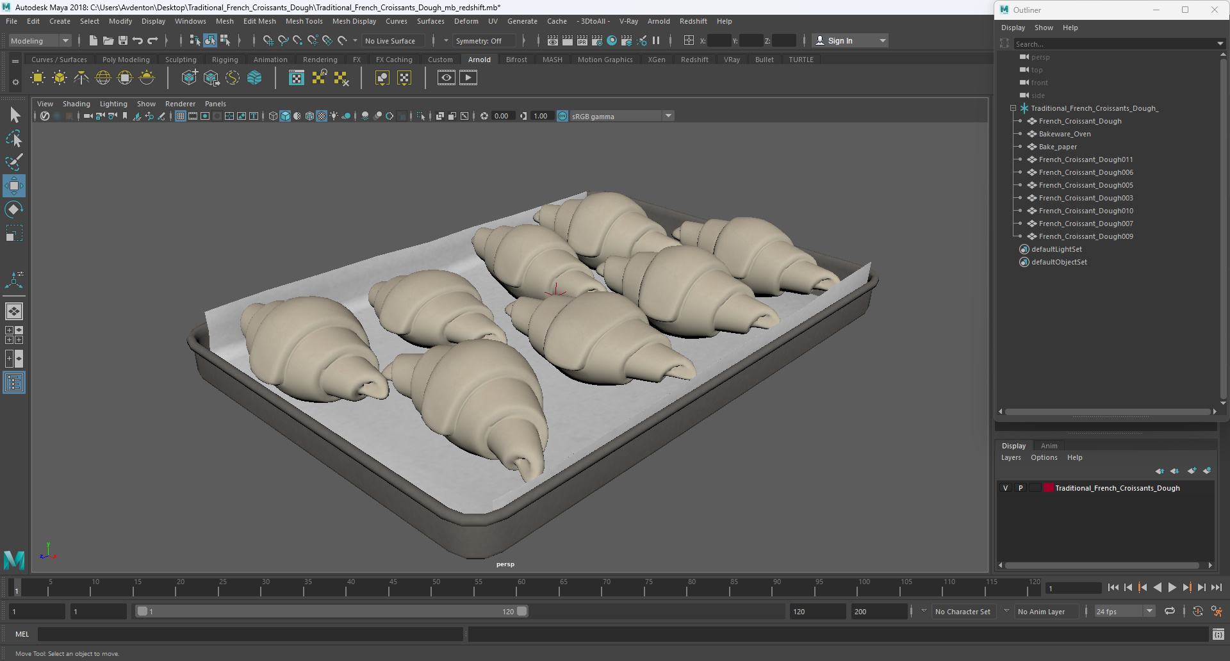1230x661 pixels.
Task: Open Sign In dropdown arrow
Action: coord(883,40)
